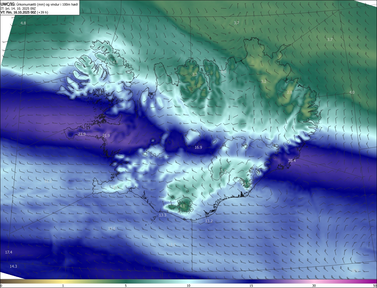This screenshot has width=377, height=288.
Task: Click the color scale tick labeled 1
Action: [63, 286]
